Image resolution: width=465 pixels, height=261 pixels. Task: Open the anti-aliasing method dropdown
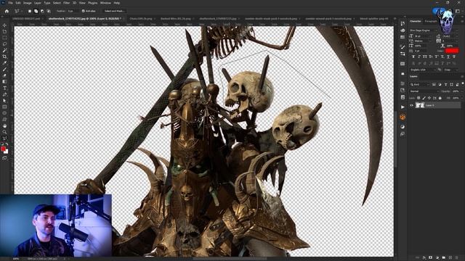(450, 70)
